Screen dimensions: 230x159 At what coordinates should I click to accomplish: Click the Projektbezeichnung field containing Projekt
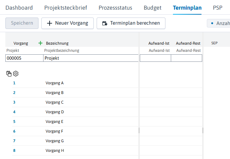pos(91,58)
